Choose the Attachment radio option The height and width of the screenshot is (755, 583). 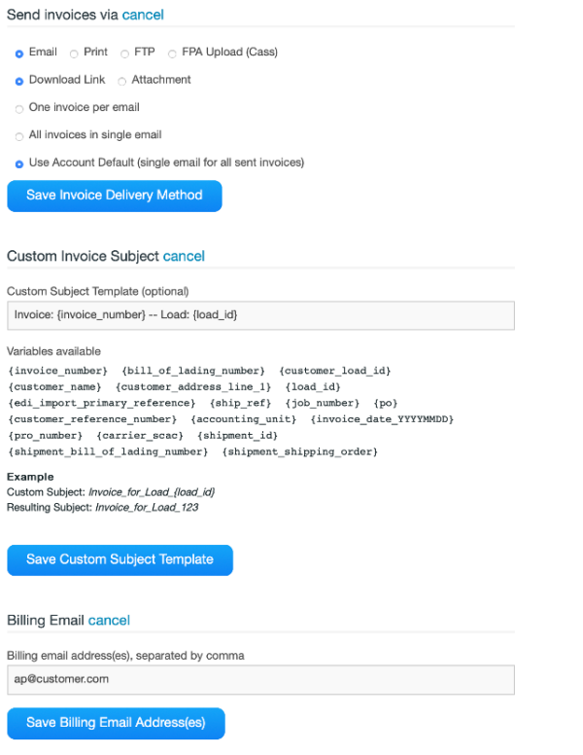122,80
